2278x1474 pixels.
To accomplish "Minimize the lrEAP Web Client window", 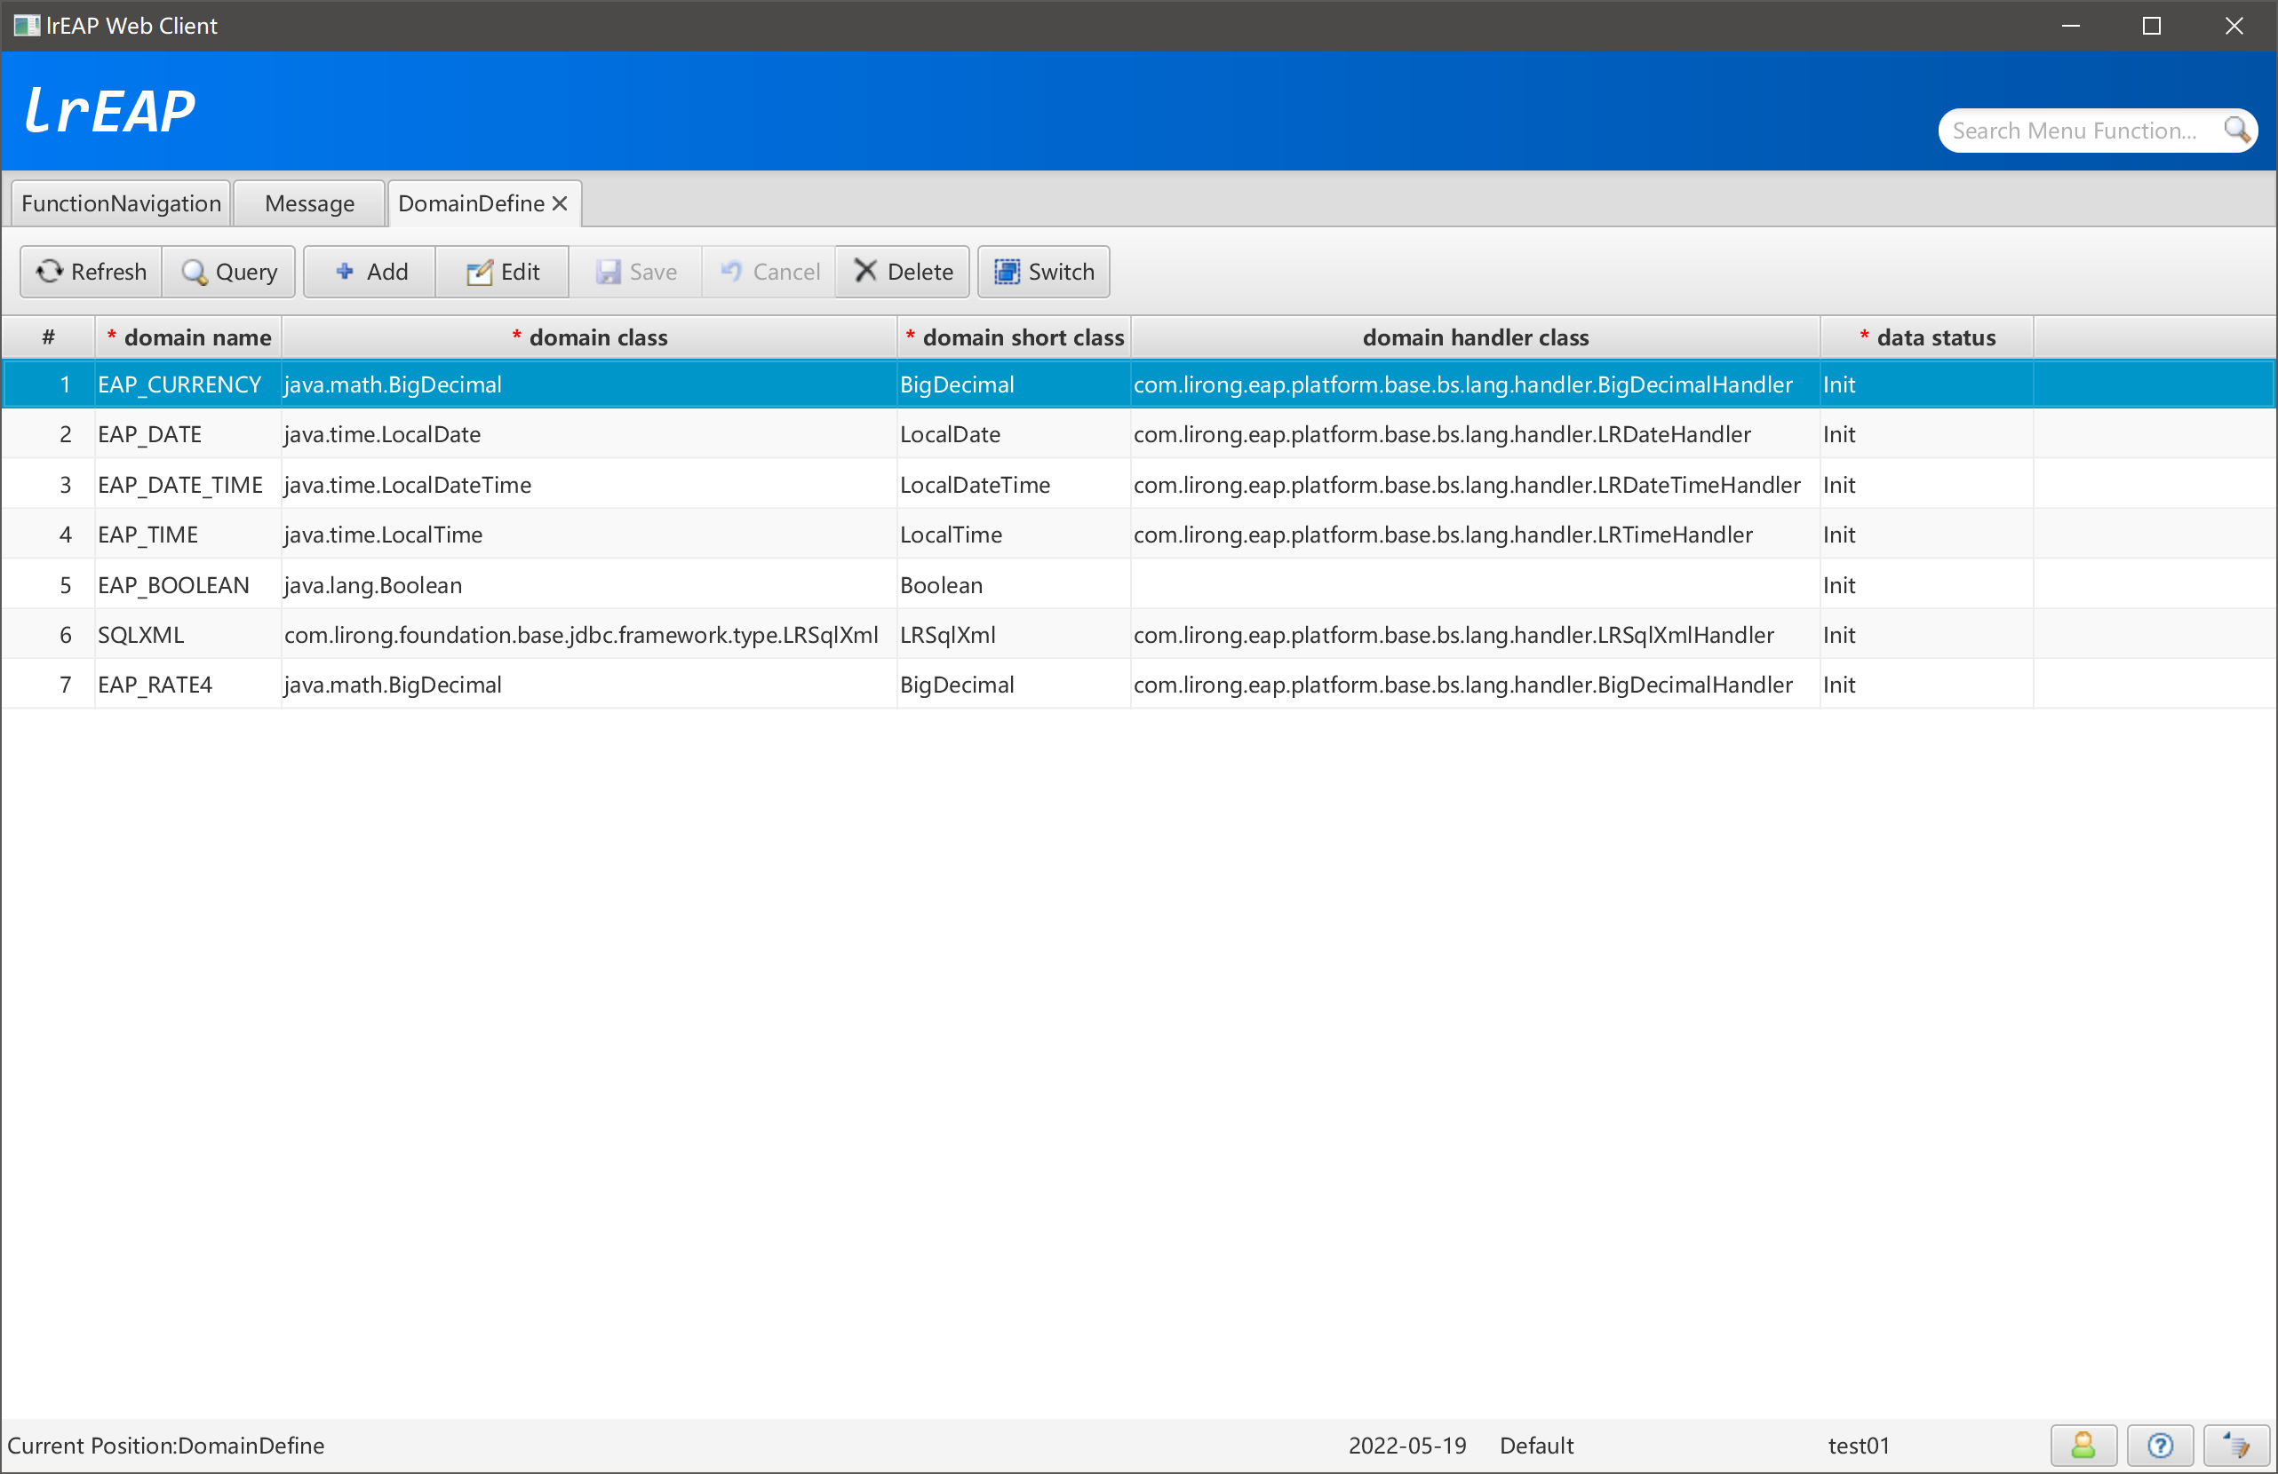I will point(2071,26).
